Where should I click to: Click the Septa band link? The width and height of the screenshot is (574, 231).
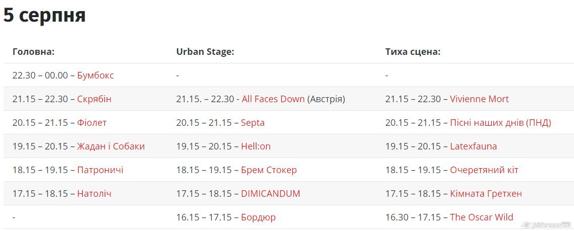click(x=252, y=123)
